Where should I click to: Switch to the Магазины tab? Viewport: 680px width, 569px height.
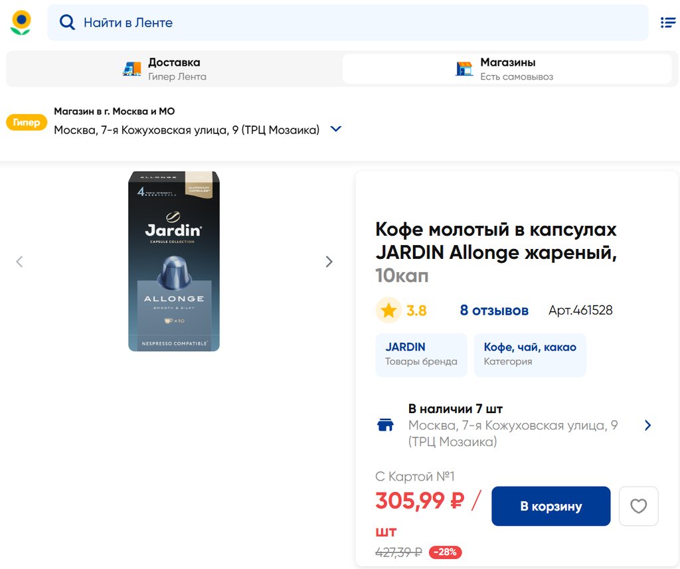point(507,69)
